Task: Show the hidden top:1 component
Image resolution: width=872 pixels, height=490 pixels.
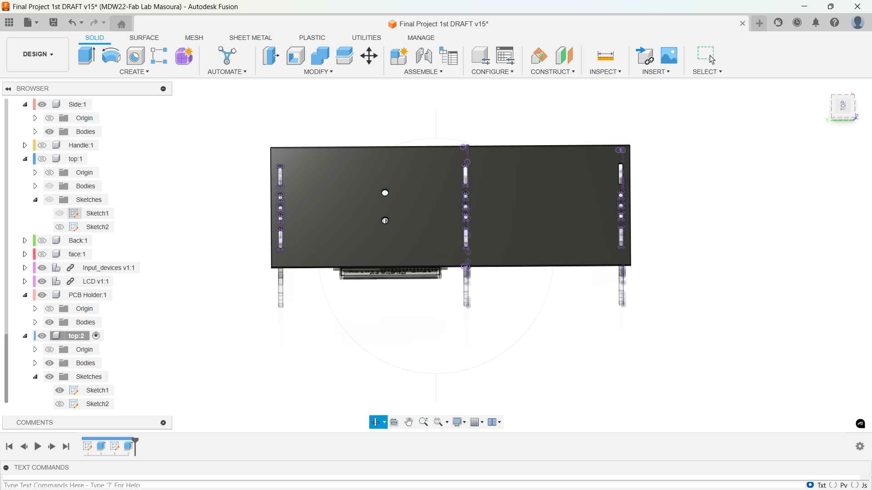Action: pyautogui.click(x=42, y=159)
